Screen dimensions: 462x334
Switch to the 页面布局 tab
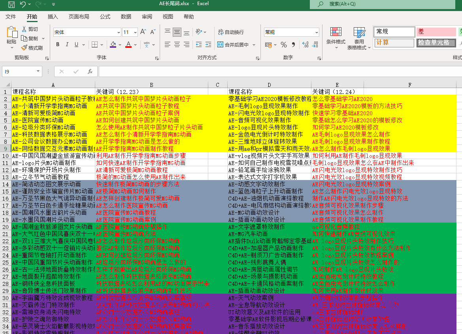pyautogui.click(x=79, y=17)
